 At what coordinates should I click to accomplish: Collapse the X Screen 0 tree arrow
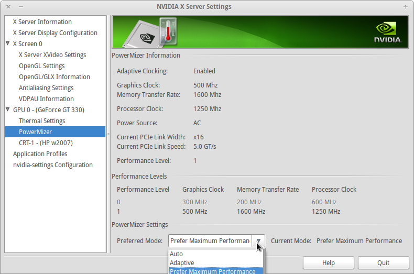[8, 43]
